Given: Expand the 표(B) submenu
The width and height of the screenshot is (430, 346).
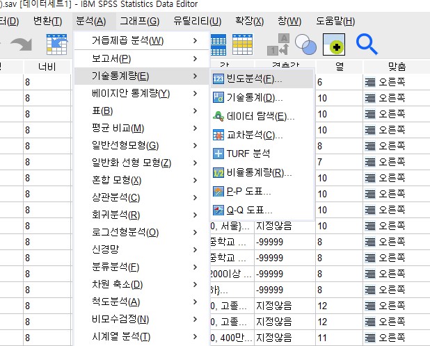Looking at the screenshot, I should click(x=142, y=111).
